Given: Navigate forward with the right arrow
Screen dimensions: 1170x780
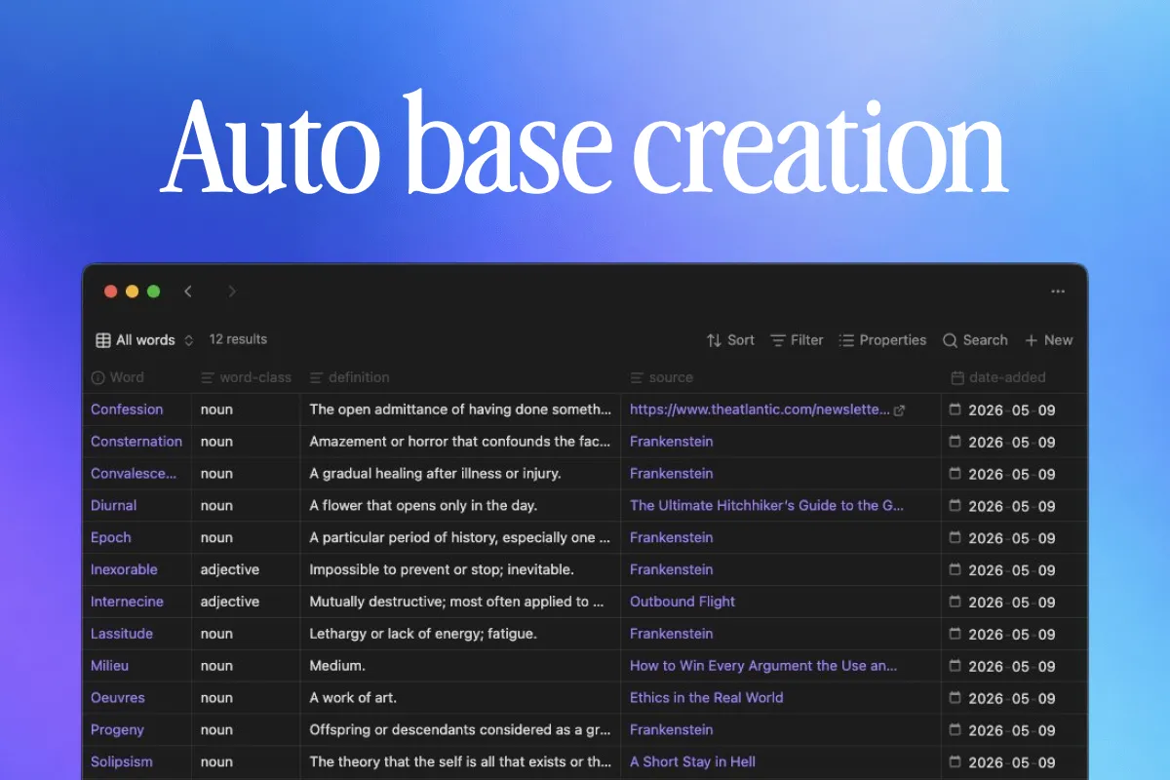Looking at the screenshot, I should (232, 292).
